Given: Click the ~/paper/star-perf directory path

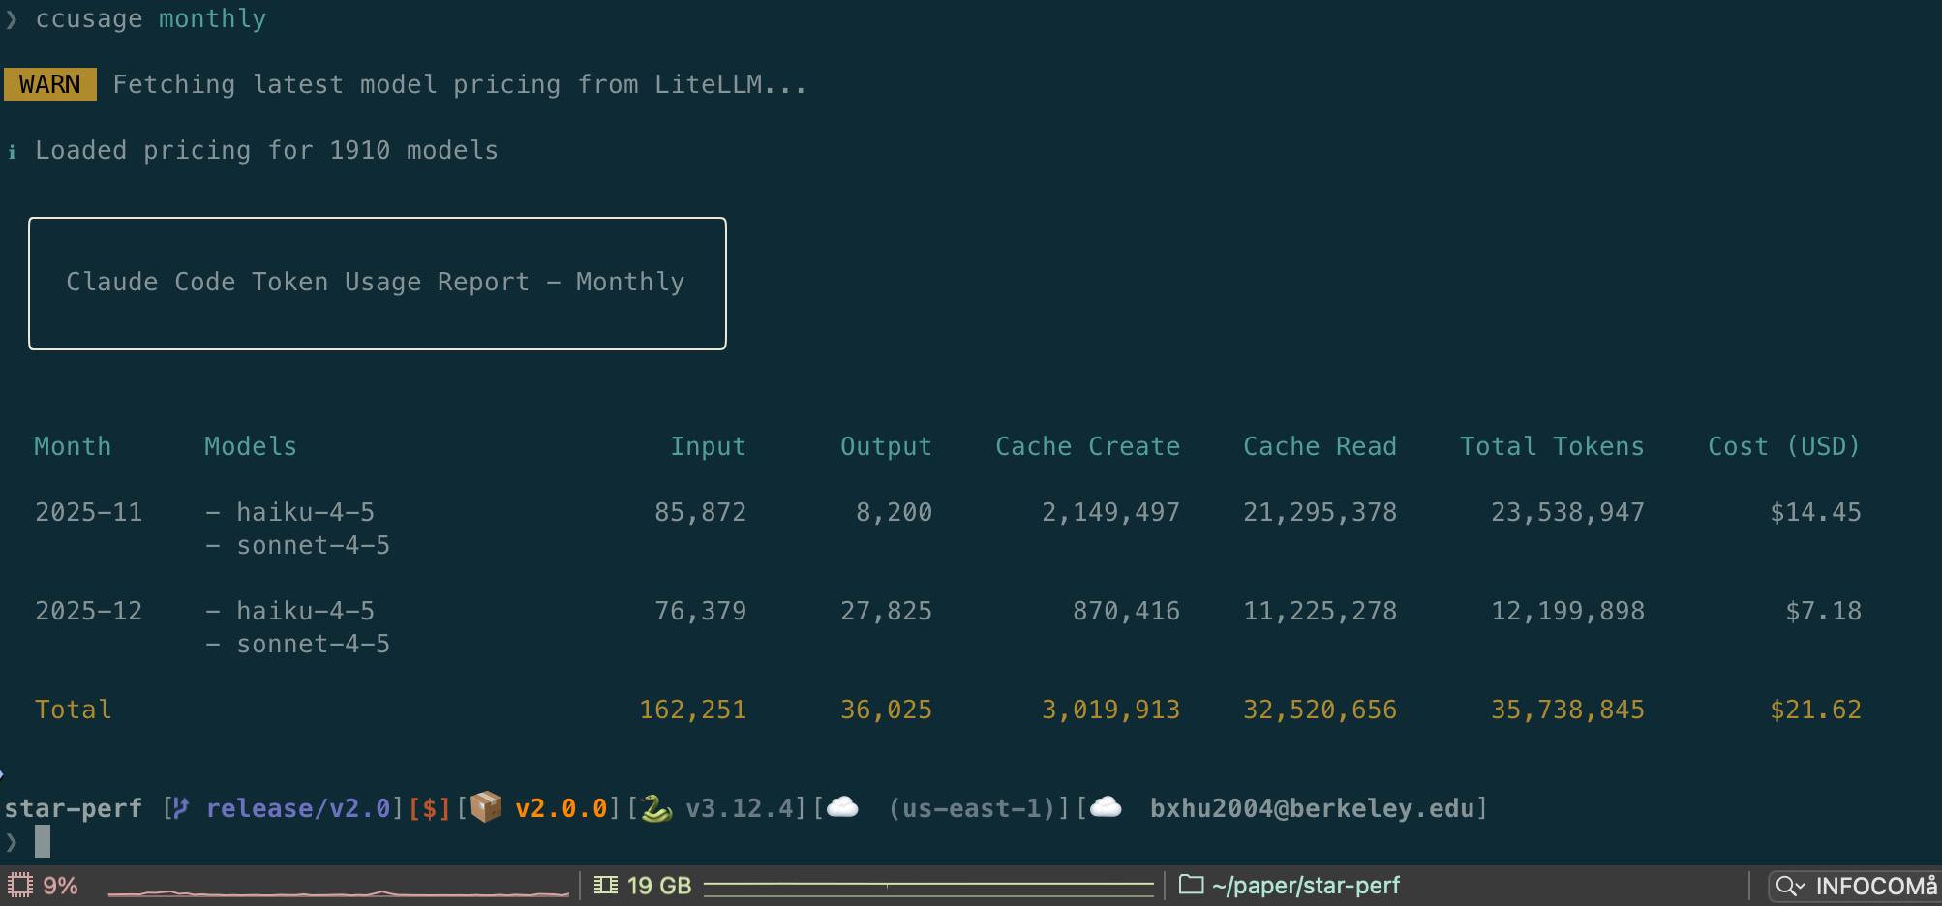Looking at the screenshot, I should (x=1305, y=885).
